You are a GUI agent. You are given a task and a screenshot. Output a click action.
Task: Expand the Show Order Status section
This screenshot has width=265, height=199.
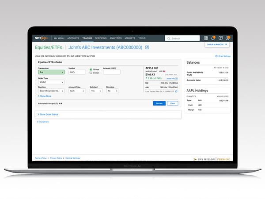tap(49, 114)
